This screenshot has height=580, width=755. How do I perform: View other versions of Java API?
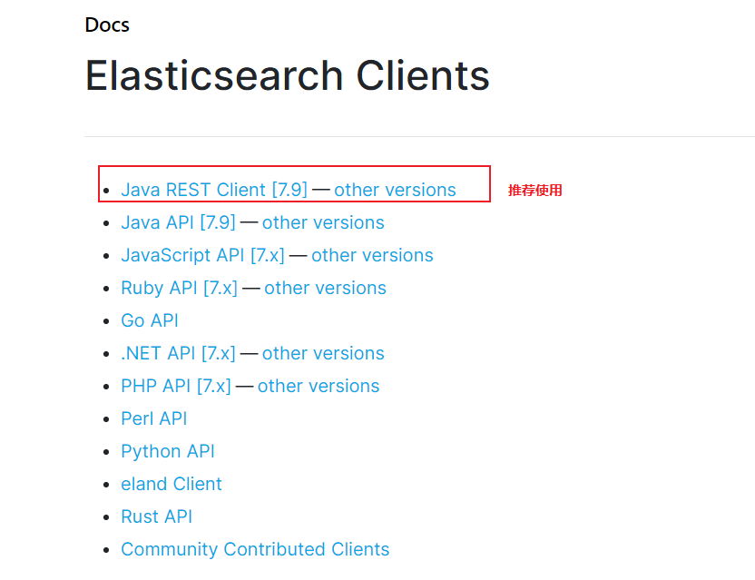tap(323, 222)
